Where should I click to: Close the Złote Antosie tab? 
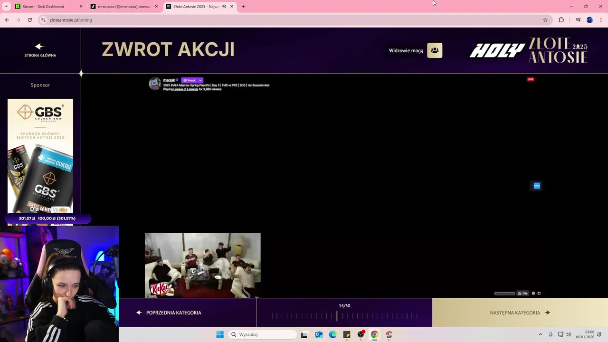232,7
